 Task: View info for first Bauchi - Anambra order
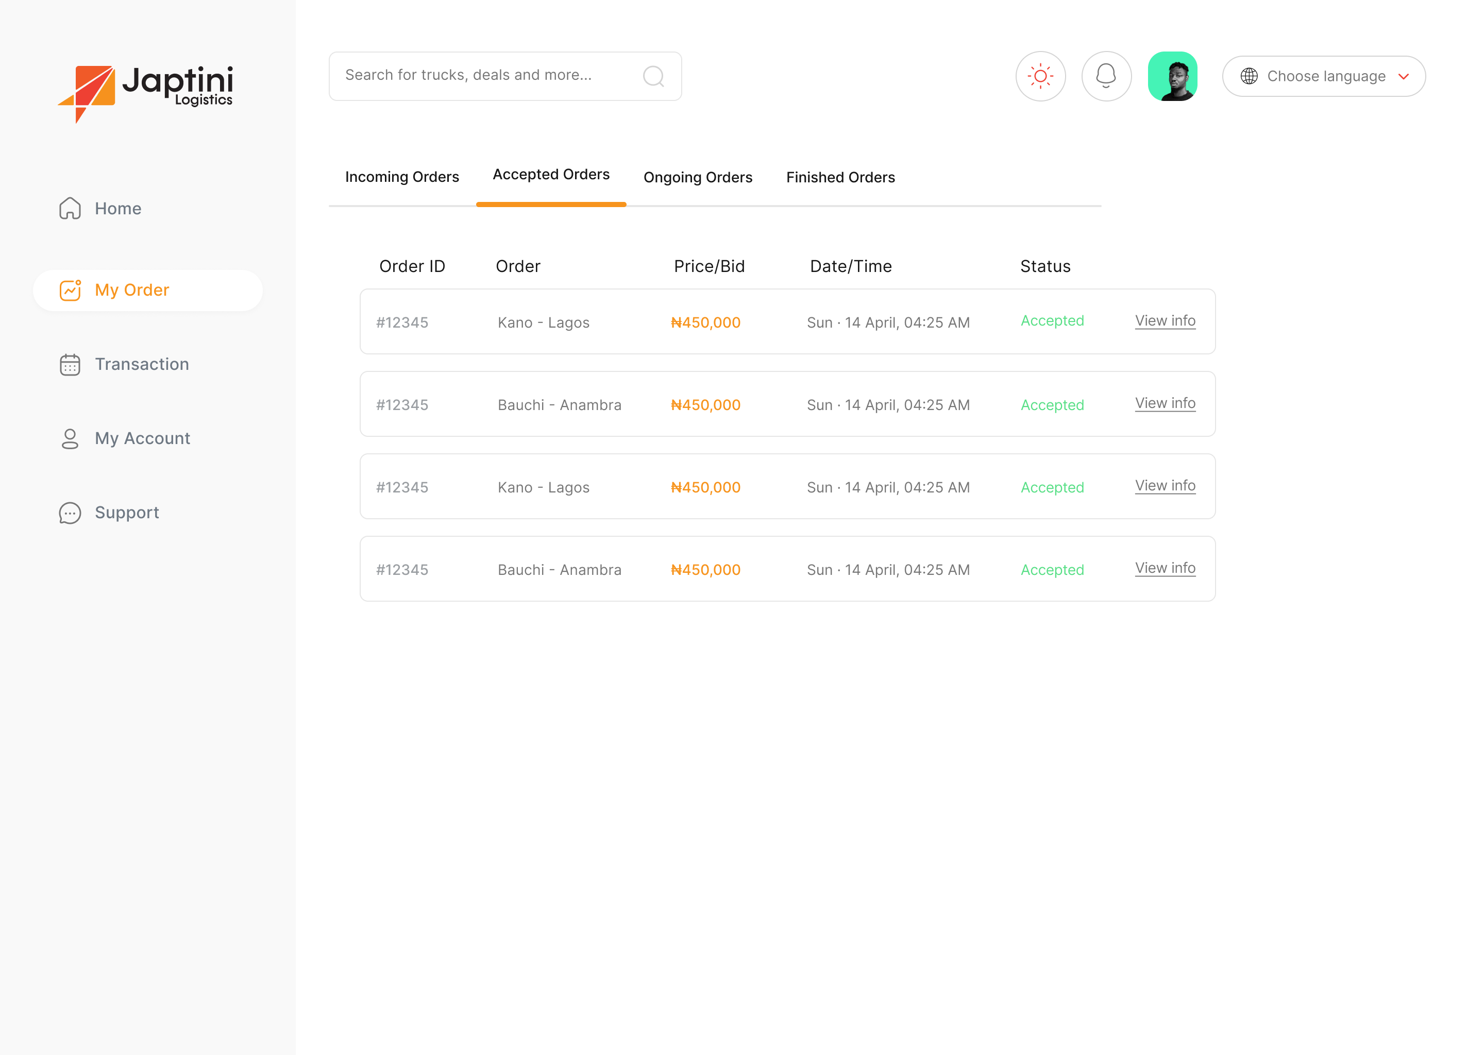[1165, 403]
